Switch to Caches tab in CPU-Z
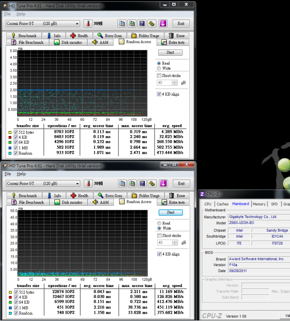 222,204
